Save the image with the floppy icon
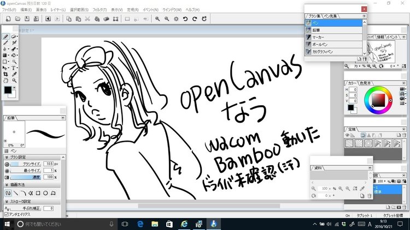Image resolution: width=410 pixels, height=230 pixels. coord(27,19)
